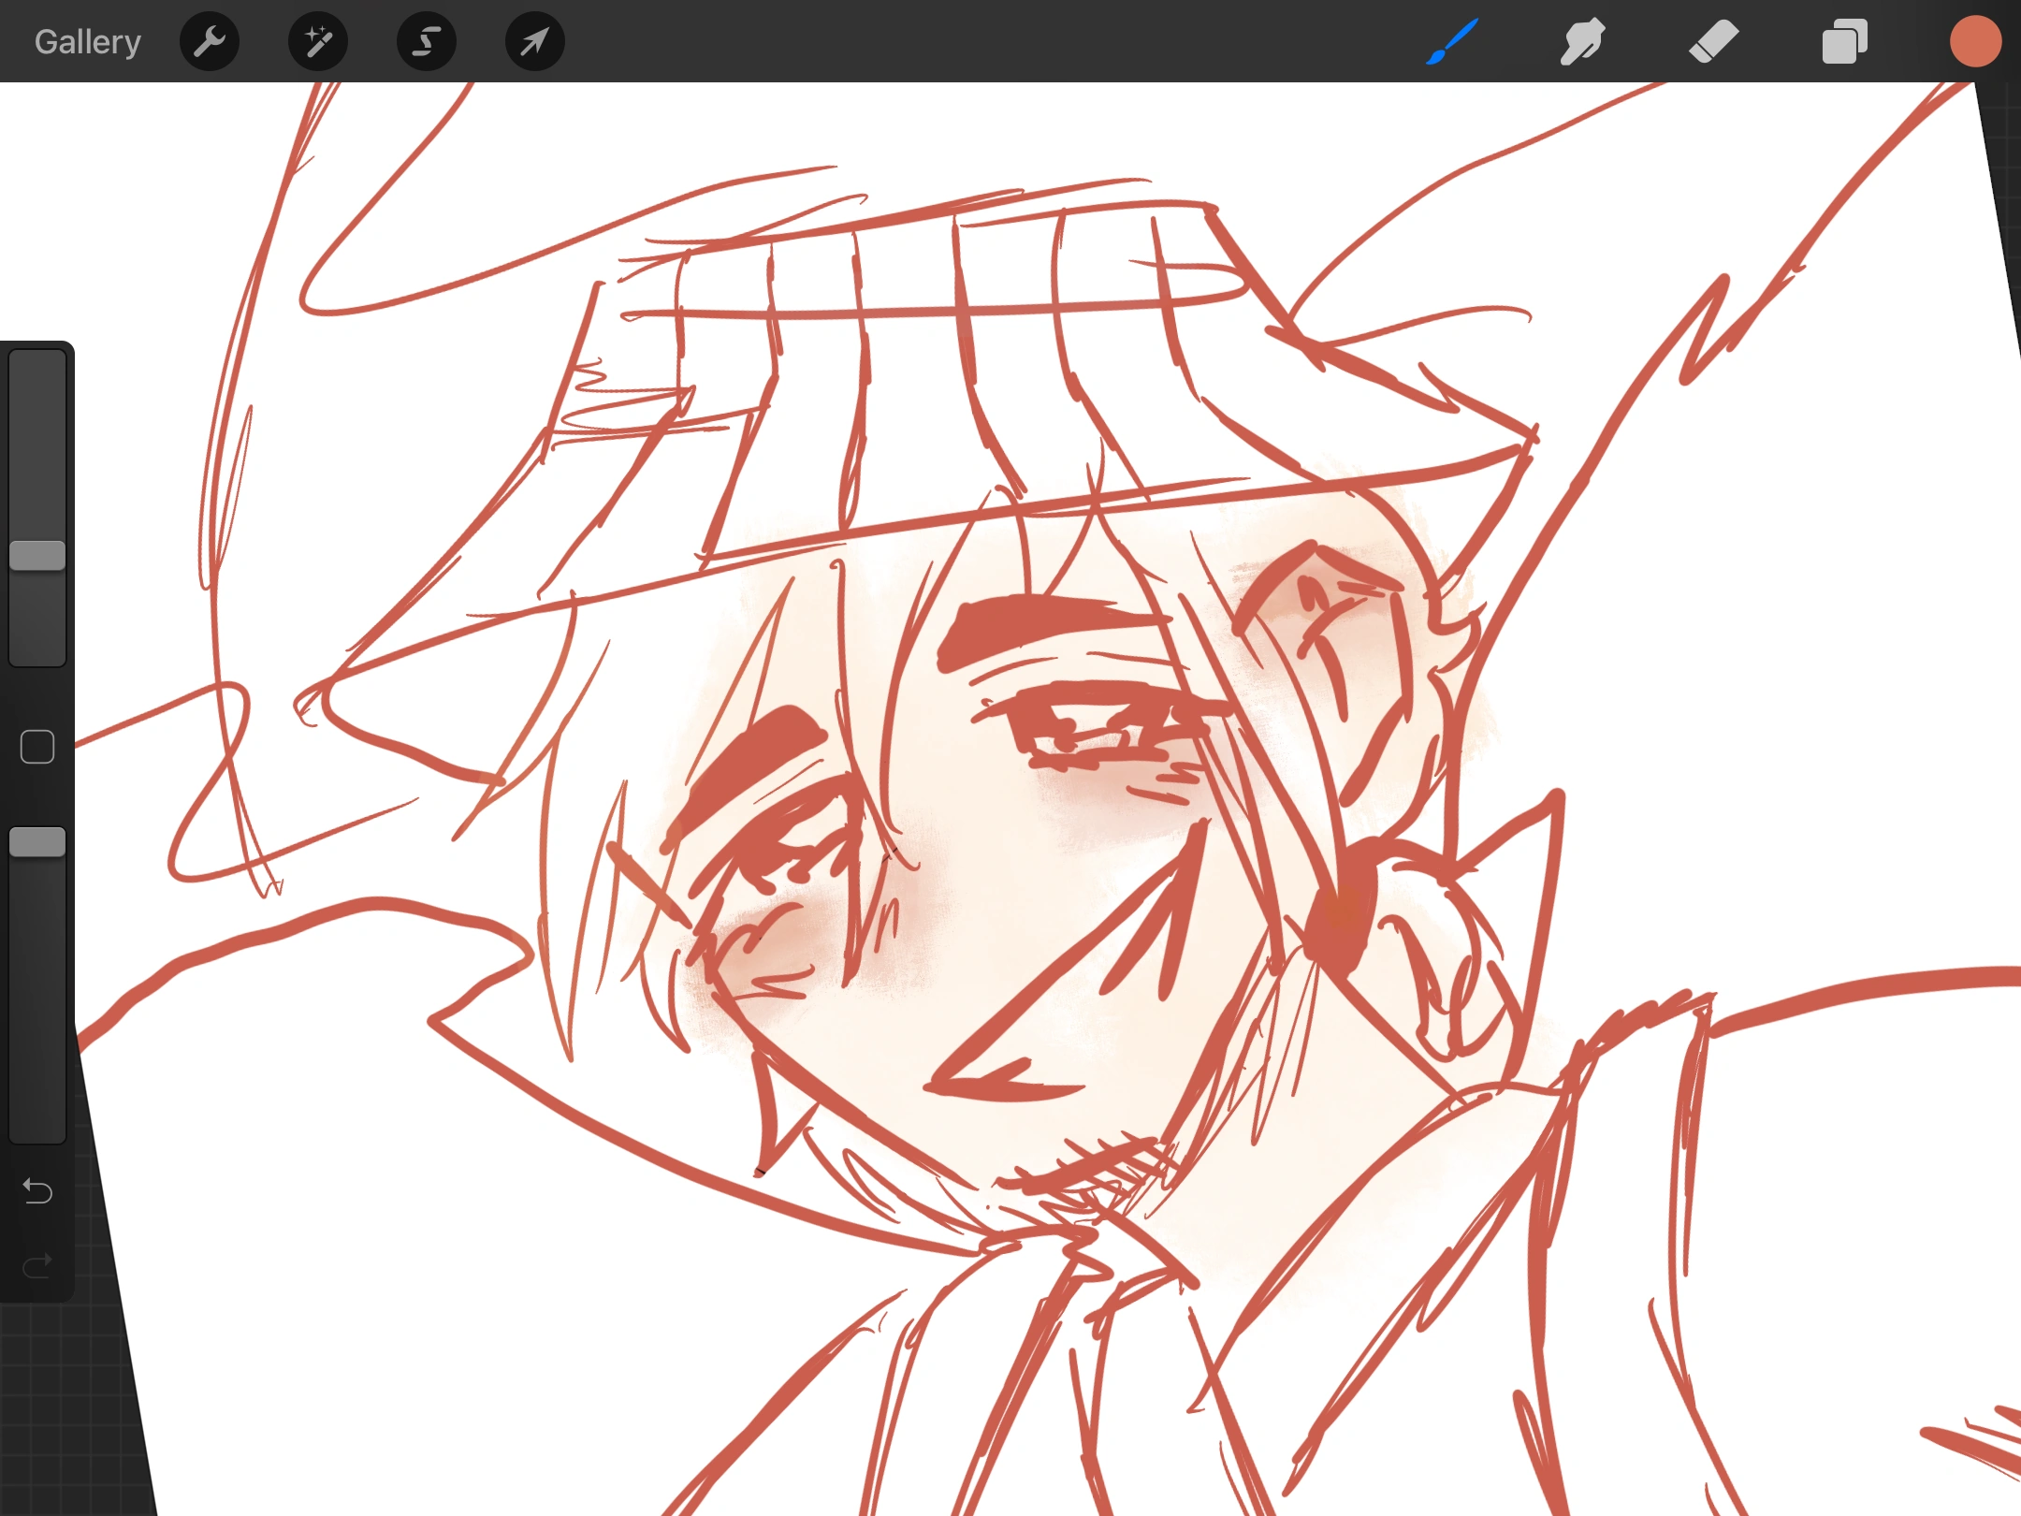Return to the Gallery
Viewport: 2021px width, 1516px height.
point(86,41)
